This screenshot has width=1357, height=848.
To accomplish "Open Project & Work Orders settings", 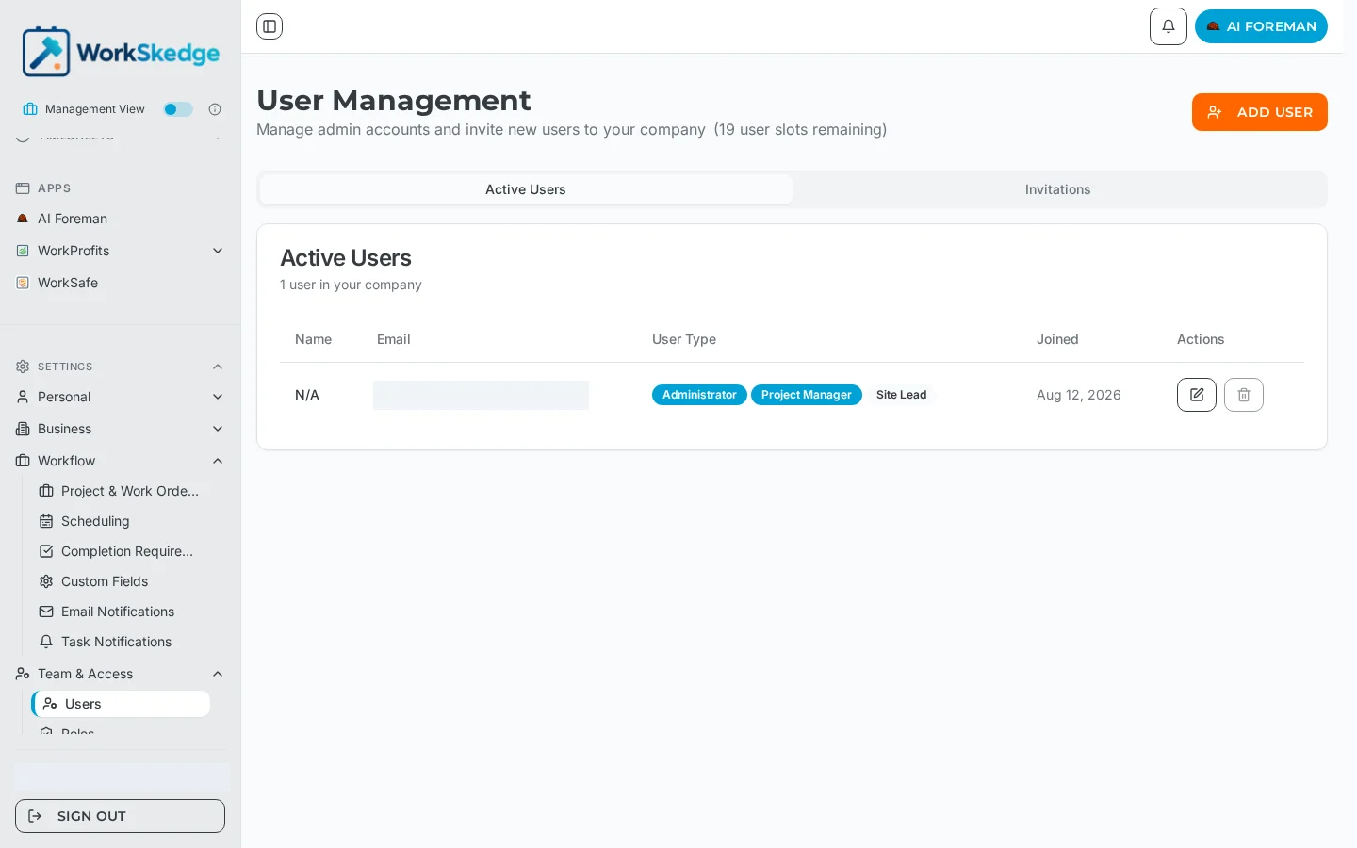I will [121, 491].
